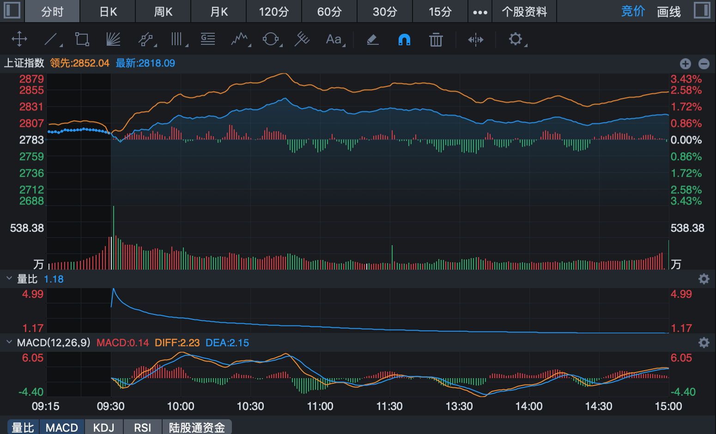The width and height of the screenshot is (716, 434).
Task: Select the rectangle shape tool
Action: [x=82, y=39]
